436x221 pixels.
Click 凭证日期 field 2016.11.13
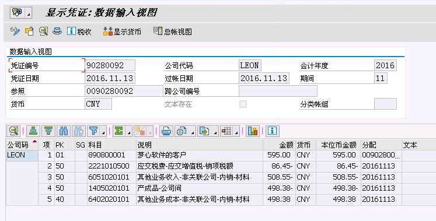[x=110, y=78]
